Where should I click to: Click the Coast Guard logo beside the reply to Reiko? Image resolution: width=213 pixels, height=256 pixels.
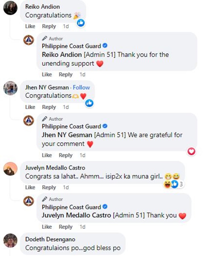(x=29, y=40)
